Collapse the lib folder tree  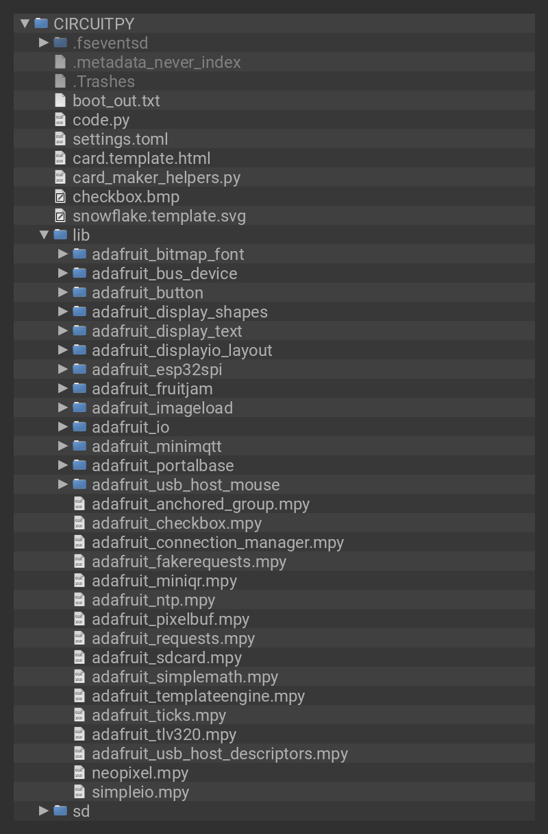point(44,235)
